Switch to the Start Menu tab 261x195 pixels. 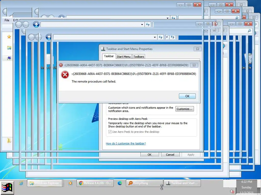pyautogui.click(x=124, y=57)
